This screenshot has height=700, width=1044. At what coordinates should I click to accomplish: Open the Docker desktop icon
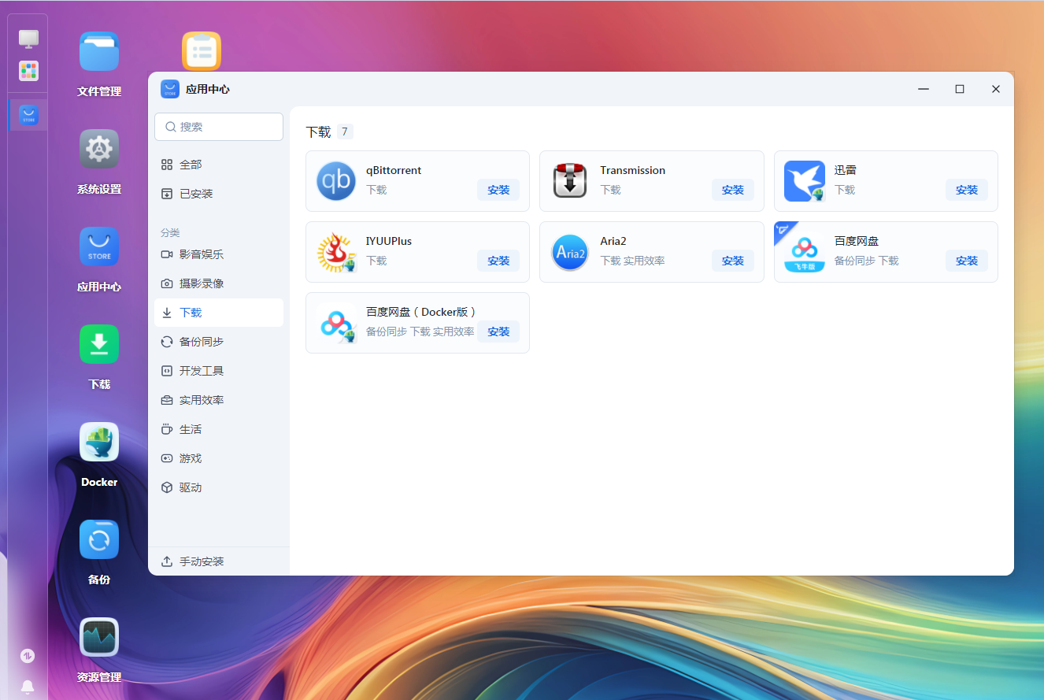tap(99, 442)
